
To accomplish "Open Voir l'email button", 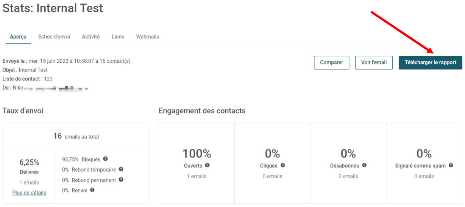I will tap(374, 63).
